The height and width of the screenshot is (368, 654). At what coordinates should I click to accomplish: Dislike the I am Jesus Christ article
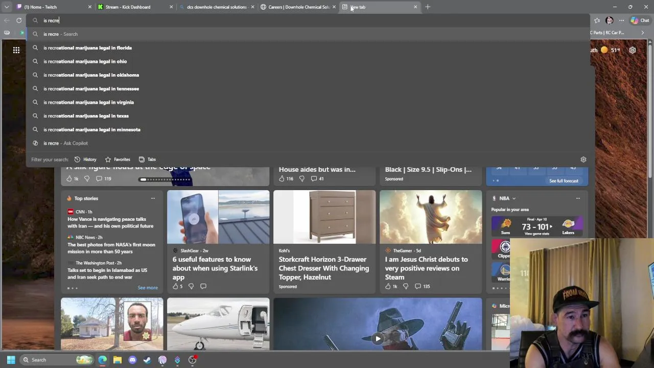coord(406,286)
